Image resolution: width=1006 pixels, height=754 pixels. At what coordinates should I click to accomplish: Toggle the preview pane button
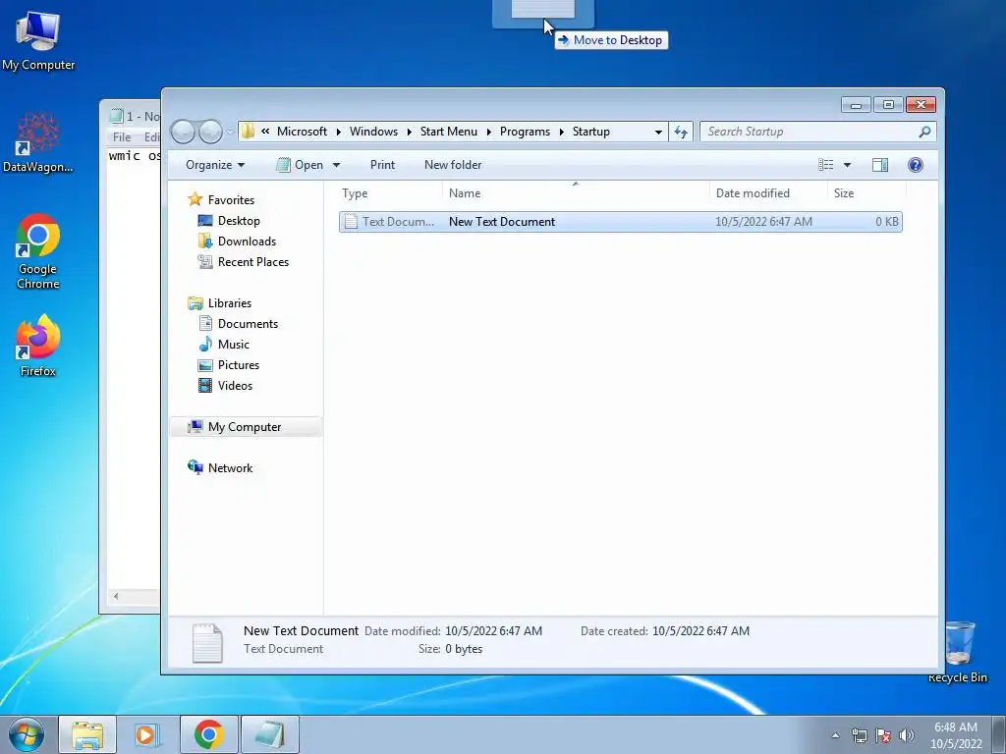pos(880,165)
